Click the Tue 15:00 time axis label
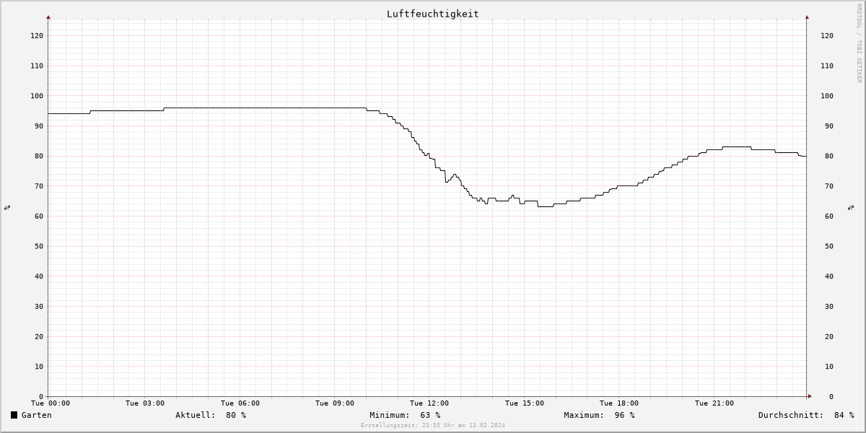 pos(525,403)
